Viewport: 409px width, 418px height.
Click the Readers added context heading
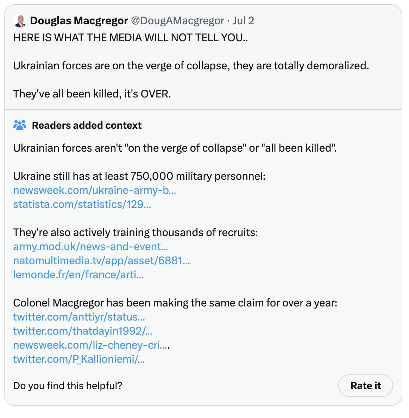pyautogui.click(x=87, y=125)
